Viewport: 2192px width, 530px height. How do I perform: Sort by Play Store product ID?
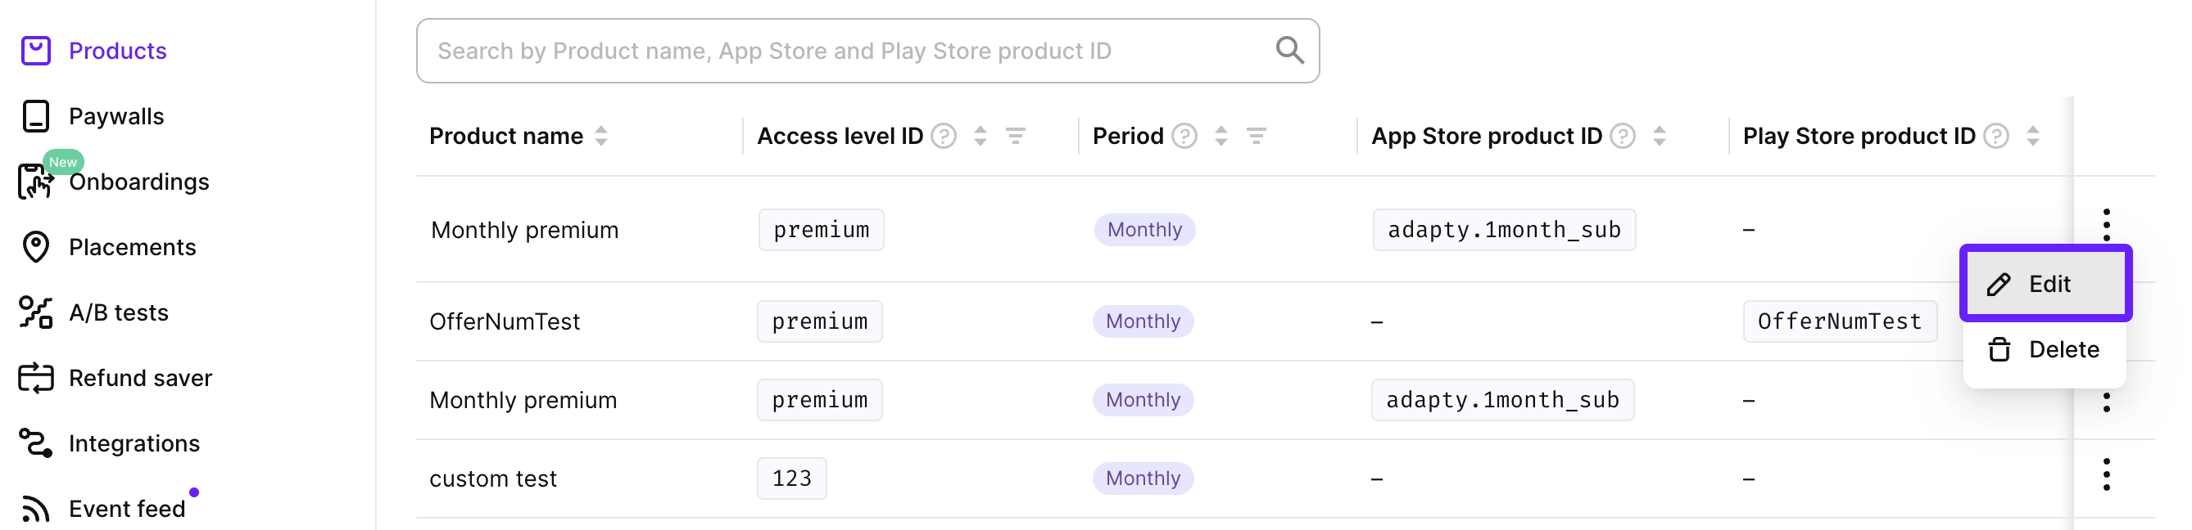tap(2032, 136)
